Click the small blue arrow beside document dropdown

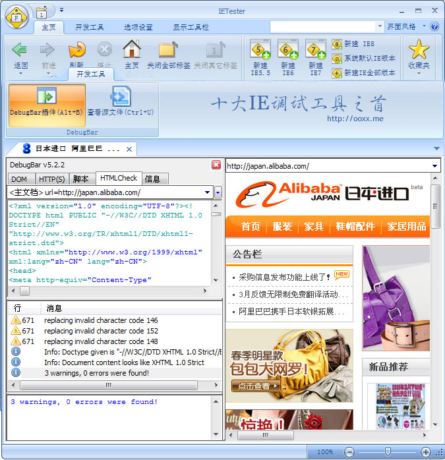point(218,192)
